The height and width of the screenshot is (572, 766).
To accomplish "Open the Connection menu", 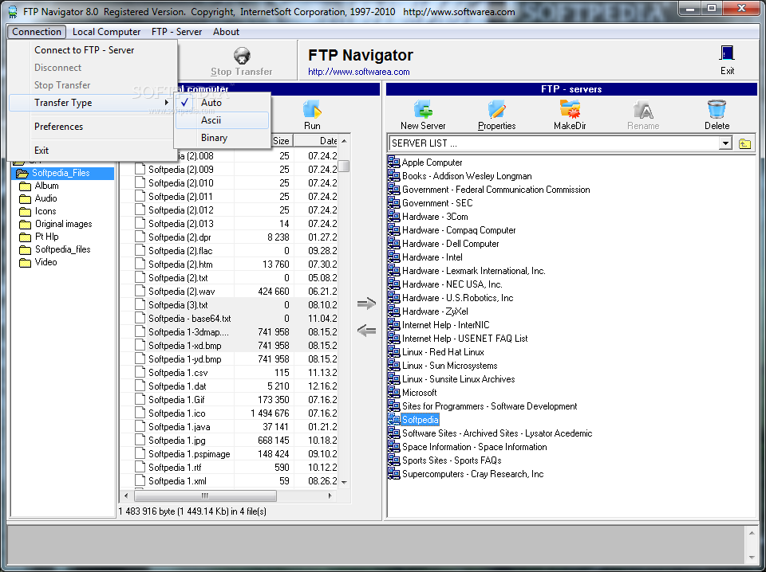I will (x=37, y=32).
